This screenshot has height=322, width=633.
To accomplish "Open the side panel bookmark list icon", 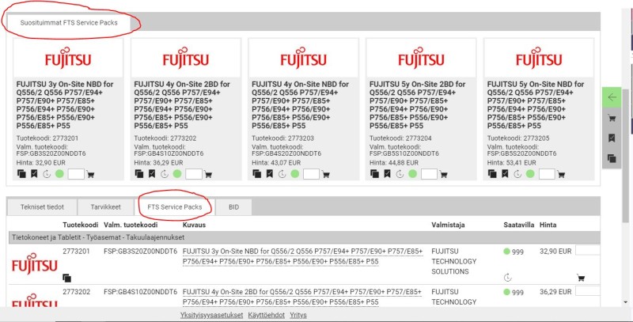I will coord(612,138).
